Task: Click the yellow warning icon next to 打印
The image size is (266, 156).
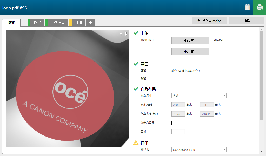Action: pyautogui.click(x=136, y=143)
